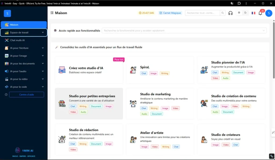275x160 pixels.
Task: Expand the IA pour l'image section
Action: [x=24, y=56]
